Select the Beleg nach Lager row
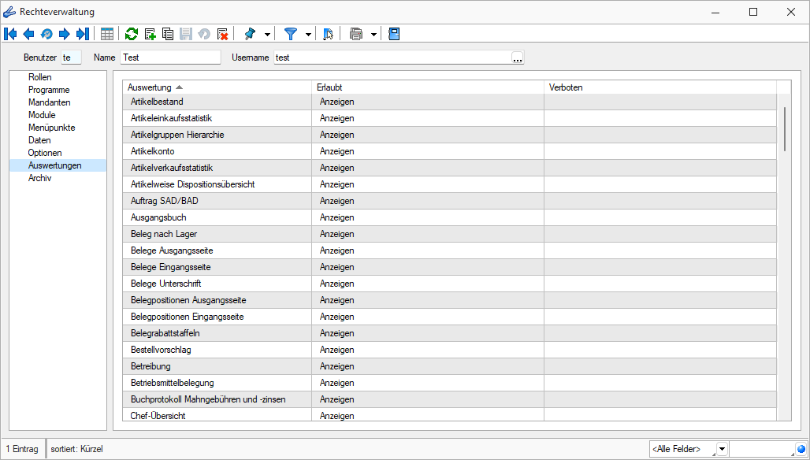Image resolution: width=810 pixels, height=460 pixels. (x=449, y=234)
